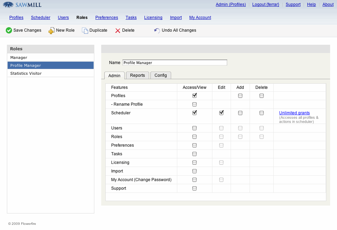Click the green Save Changes checkmark icon

coord(9,30)
